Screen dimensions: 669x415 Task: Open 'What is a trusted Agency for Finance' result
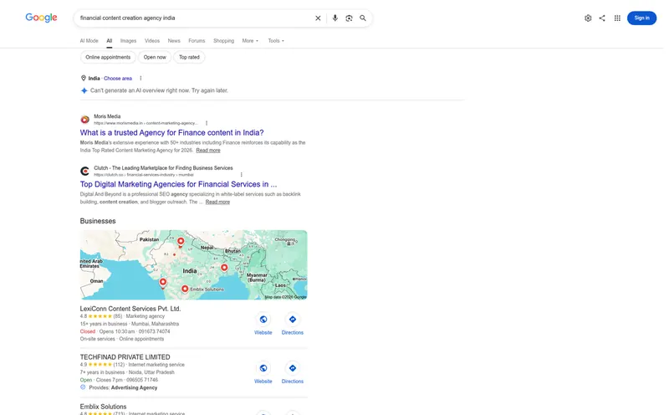(172, 132)
